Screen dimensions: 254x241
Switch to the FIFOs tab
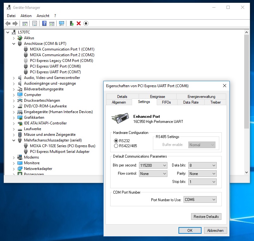166,102
